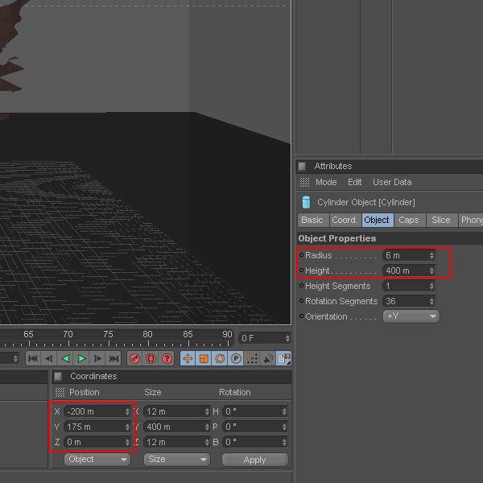Play animation backwards with green left arrow

point(65,358)
